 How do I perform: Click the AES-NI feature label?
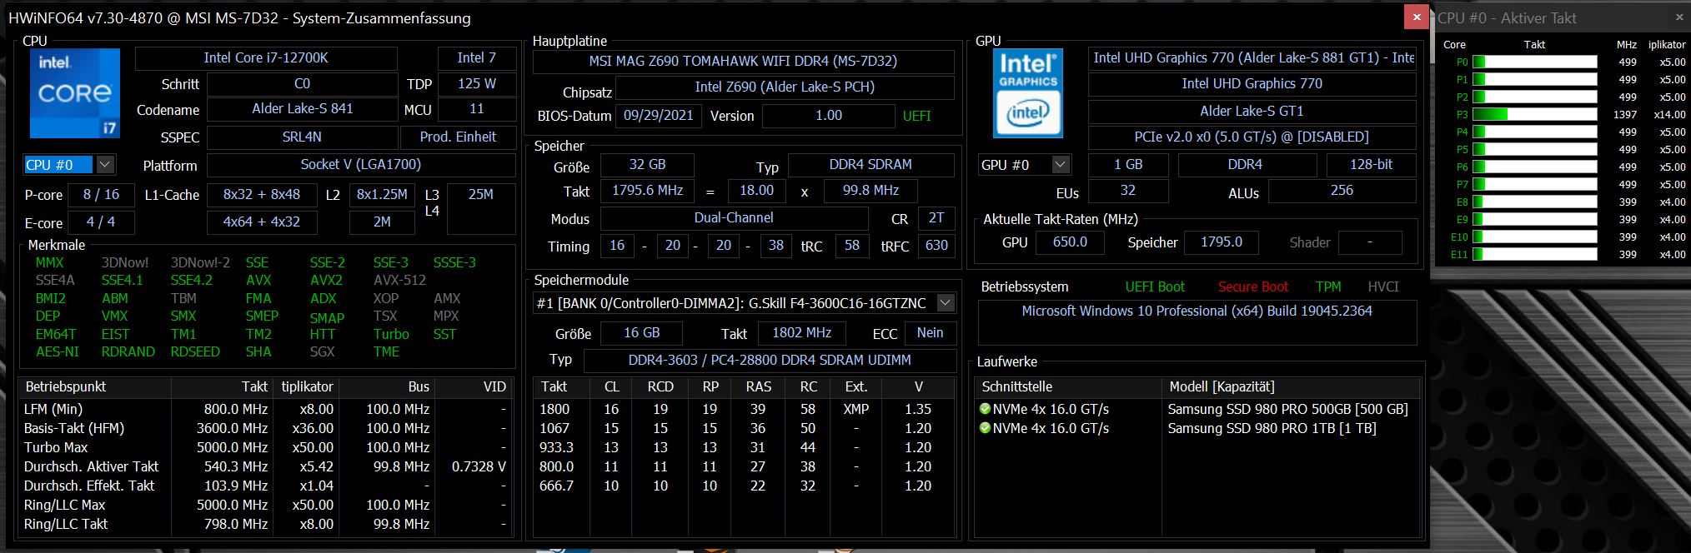coord(58,351)
